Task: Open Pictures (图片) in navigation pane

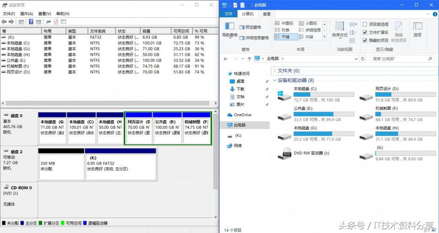Action: tap(237, 105)
